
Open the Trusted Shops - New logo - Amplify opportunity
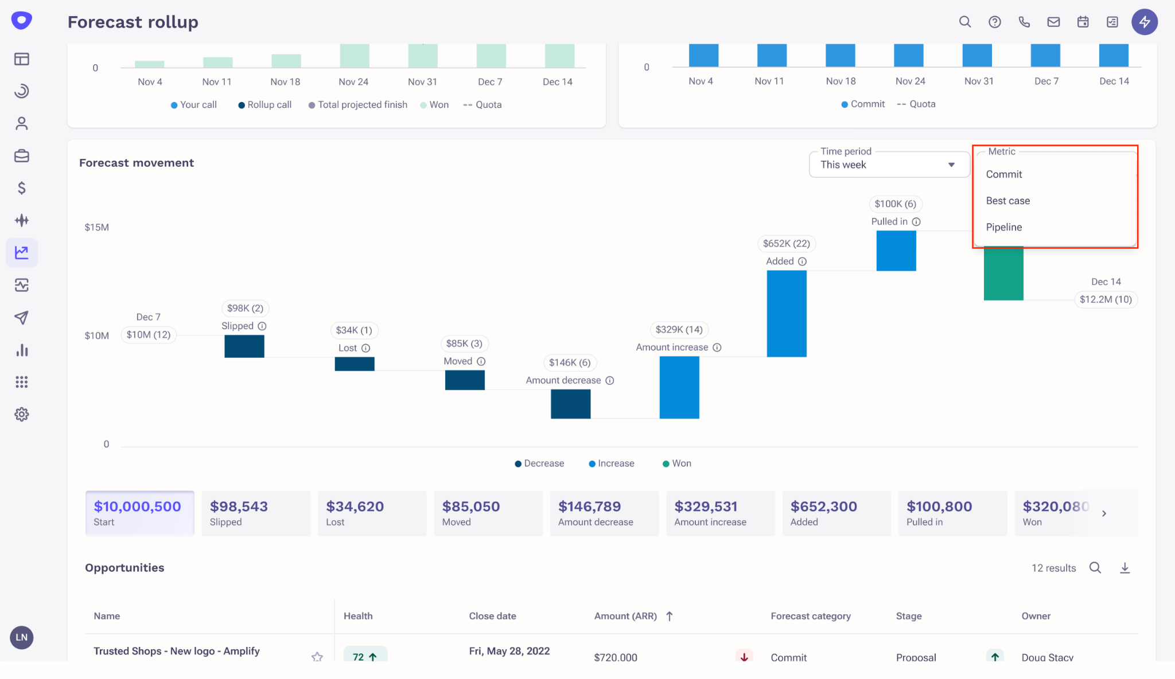click(x=176, y=651)
